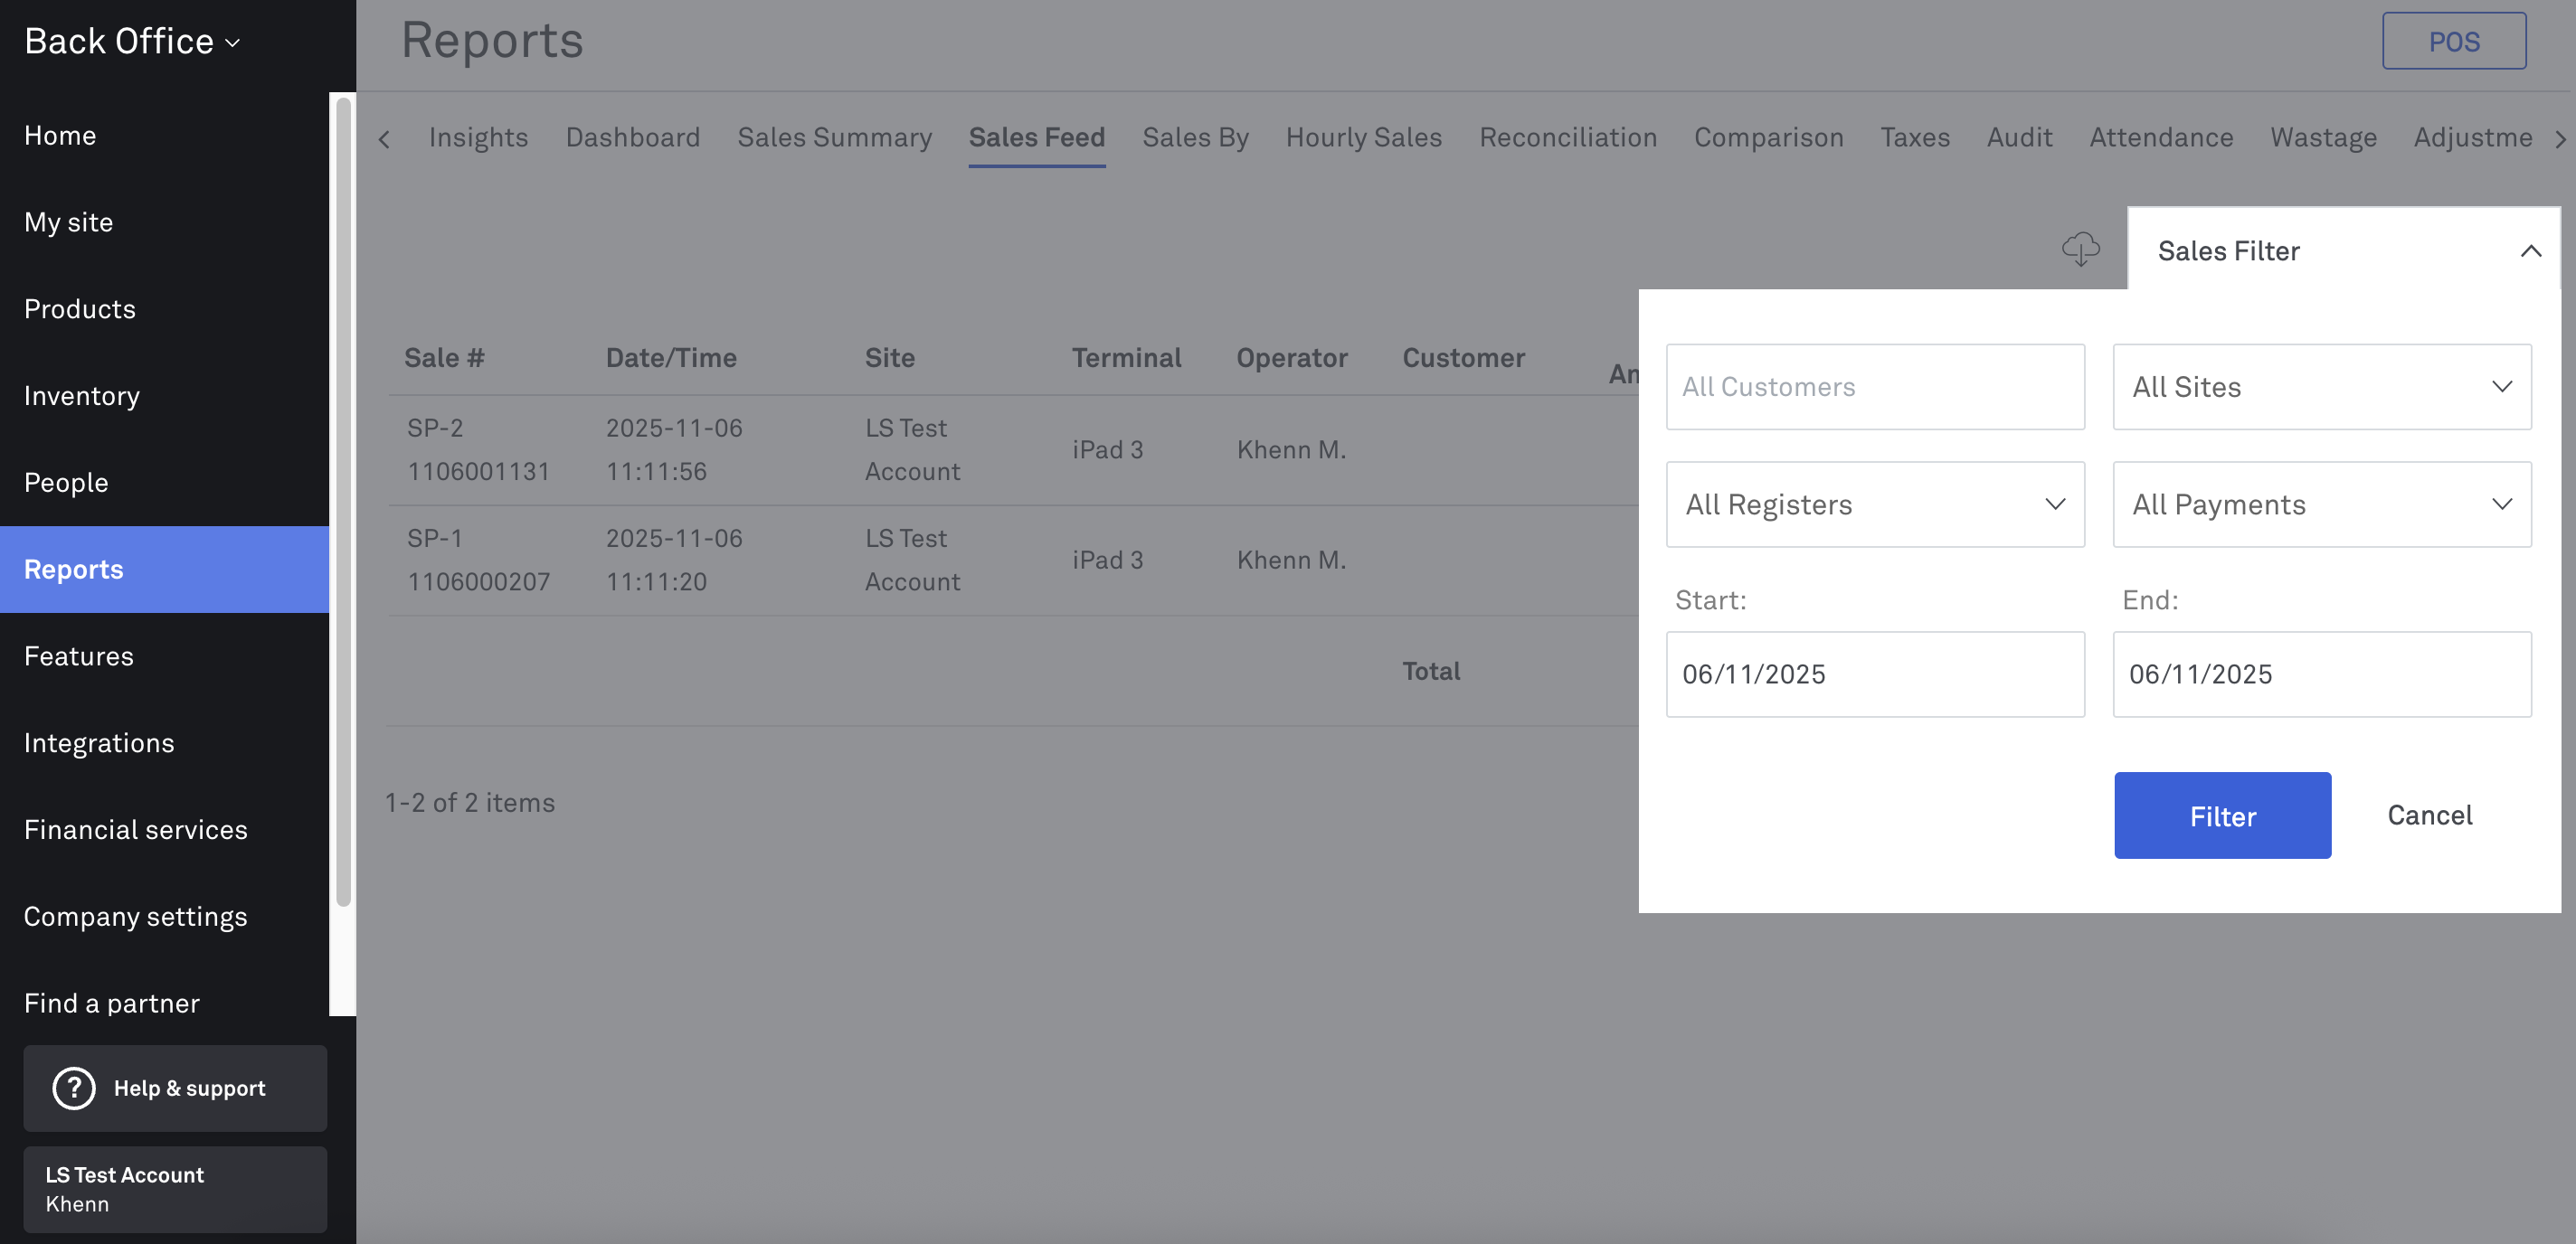
Task: Switch to the Sales Summary tab
Action: 834,137
